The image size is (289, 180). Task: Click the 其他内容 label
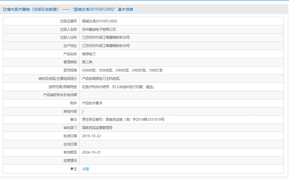coord(70,112)
